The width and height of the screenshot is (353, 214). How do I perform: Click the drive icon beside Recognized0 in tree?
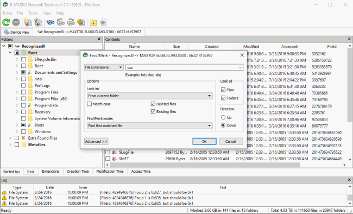(x=17, y=46)
